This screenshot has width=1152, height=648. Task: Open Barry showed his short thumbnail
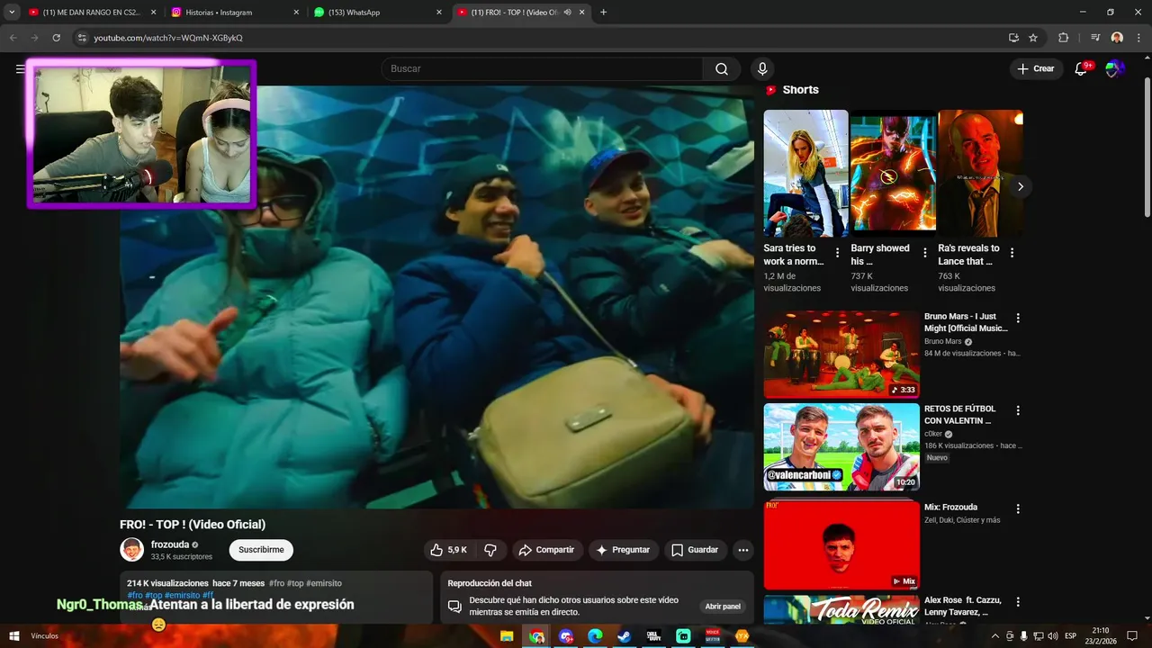tap(893, 174)
